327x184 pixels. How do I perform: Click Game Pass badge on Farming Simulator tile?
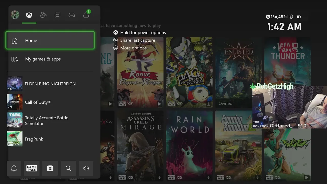[x=220, y=177]
